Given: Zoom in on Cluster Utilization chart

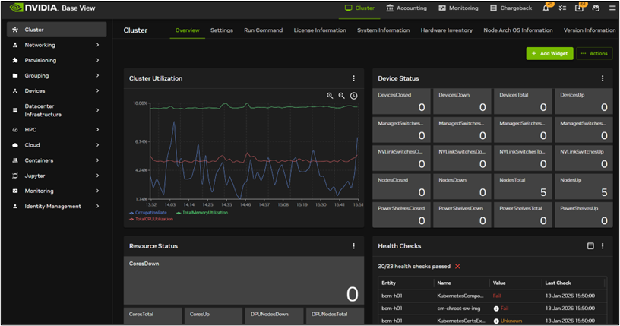Looking at the screenshot, I should tap(330, 96).
